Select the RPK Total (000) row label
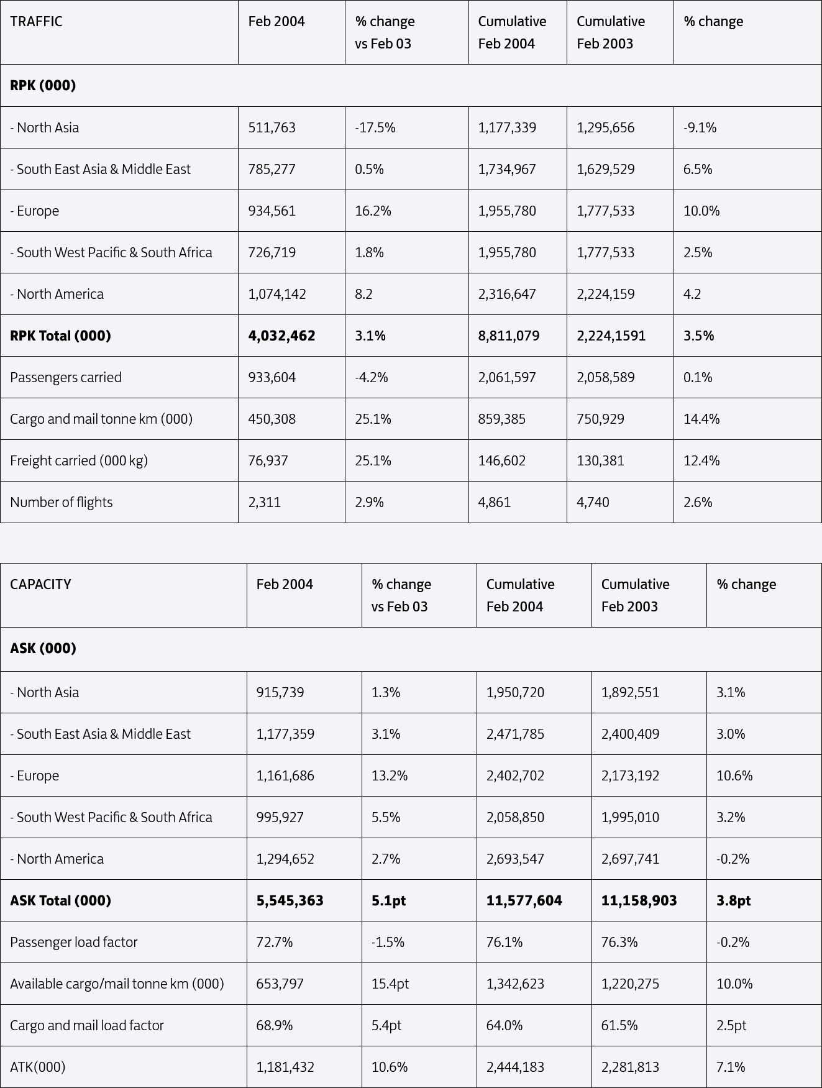 [60, 336]
